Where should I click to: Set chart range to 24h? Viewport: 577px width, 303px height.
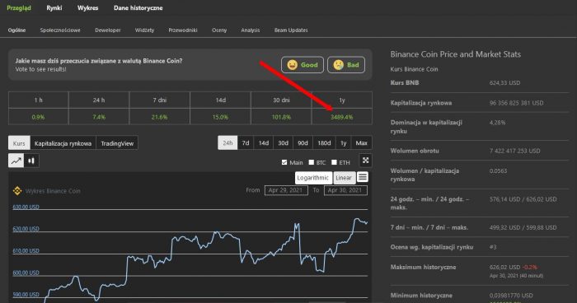point(228,142)
